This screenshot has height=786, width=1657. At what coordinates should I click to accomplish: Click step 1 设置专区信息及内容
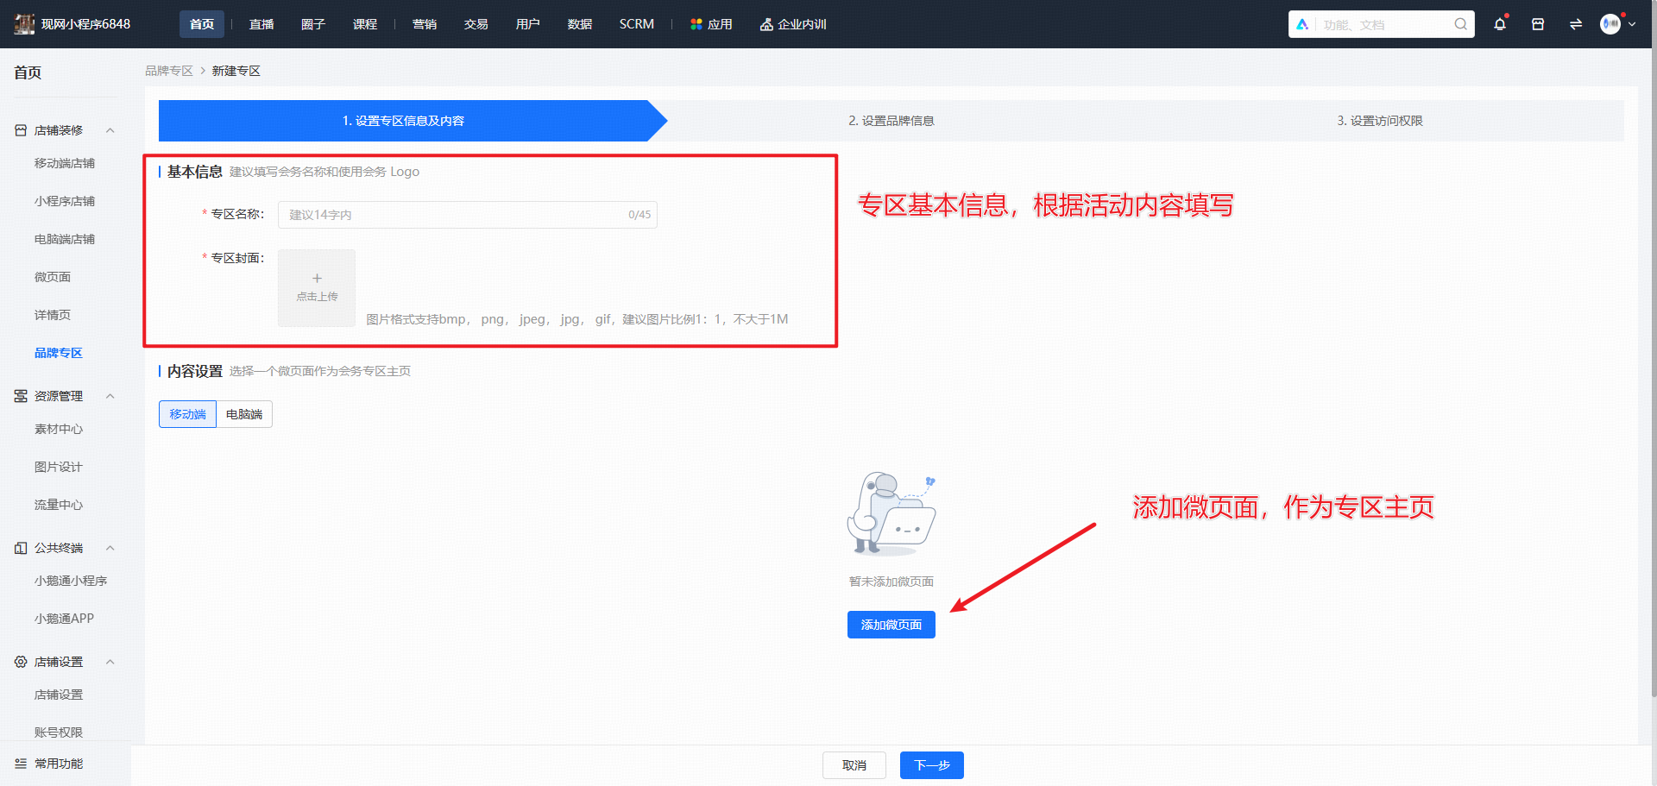click(403, 121)
